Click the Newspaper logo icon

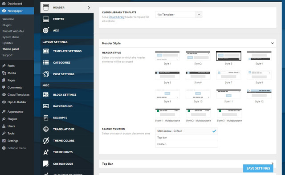4,11
